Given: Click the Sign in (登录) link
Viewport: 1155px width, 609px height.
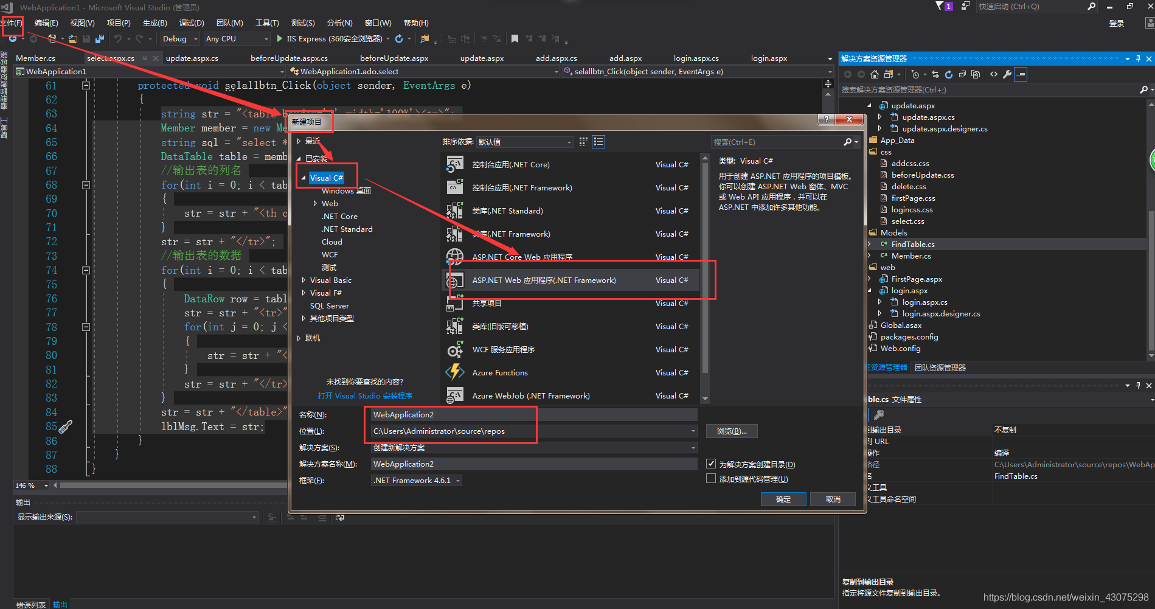Looking at the screenshot, I should [x=1116, y=23].
